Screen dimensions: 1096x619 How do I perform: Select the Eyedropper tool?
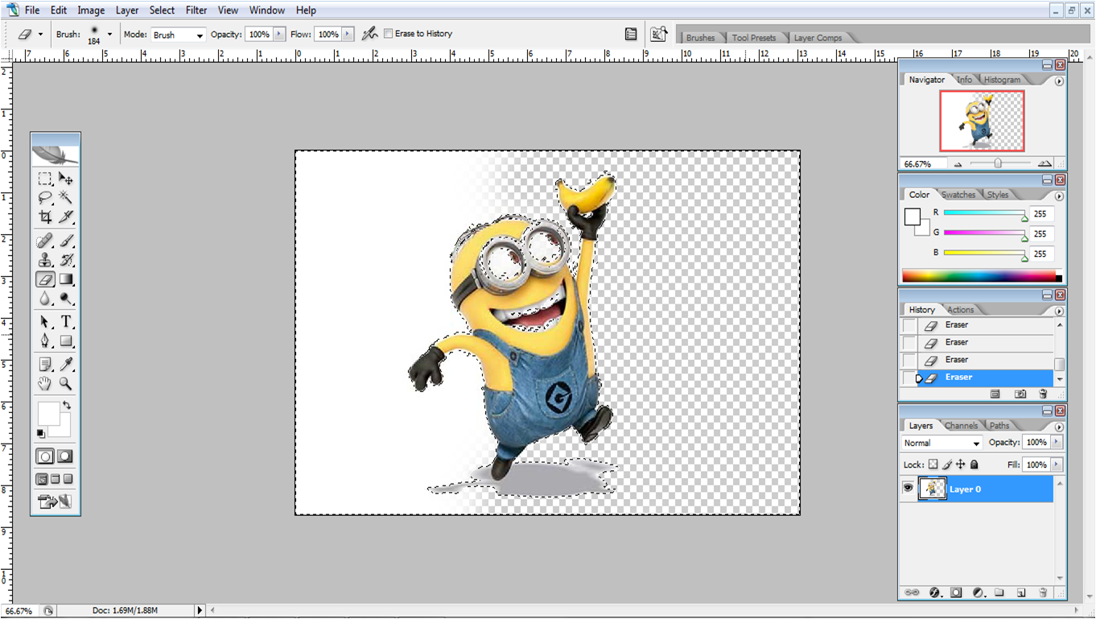point(66,365)
